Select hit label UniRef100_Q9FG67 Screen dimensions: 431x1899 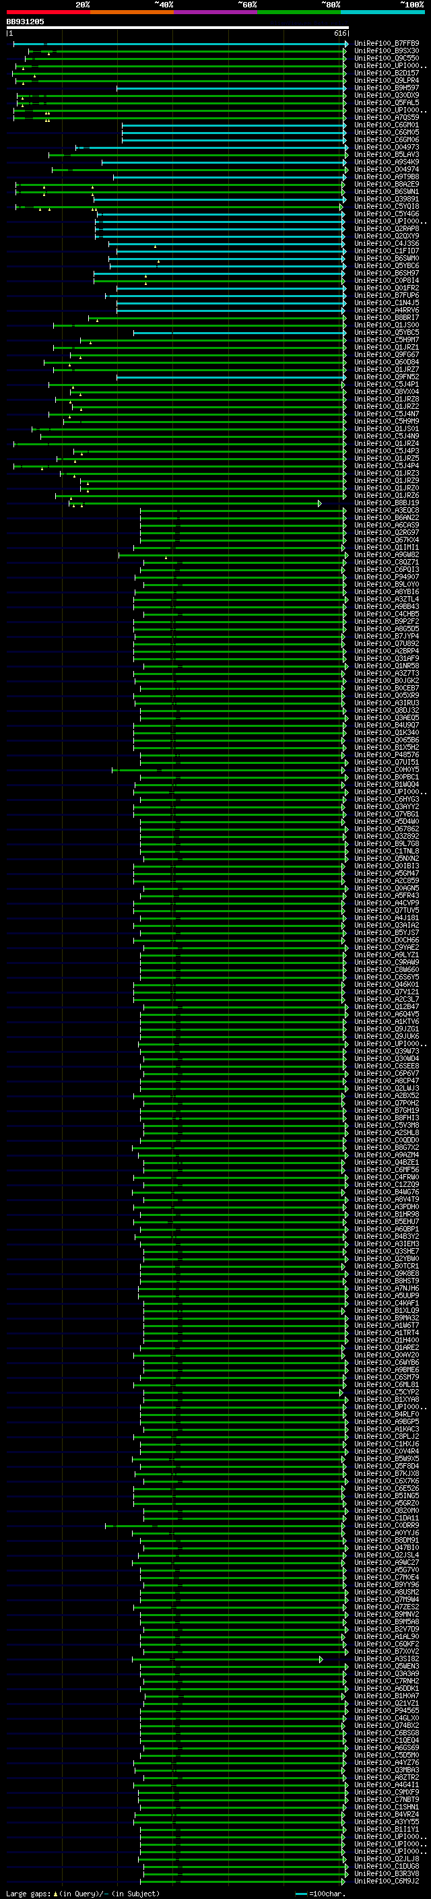[x=387, y=354]
